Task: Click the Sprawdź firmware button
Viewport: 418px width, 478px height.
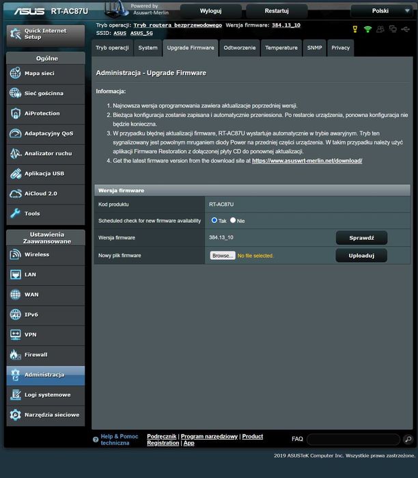Action: (362, 238)
